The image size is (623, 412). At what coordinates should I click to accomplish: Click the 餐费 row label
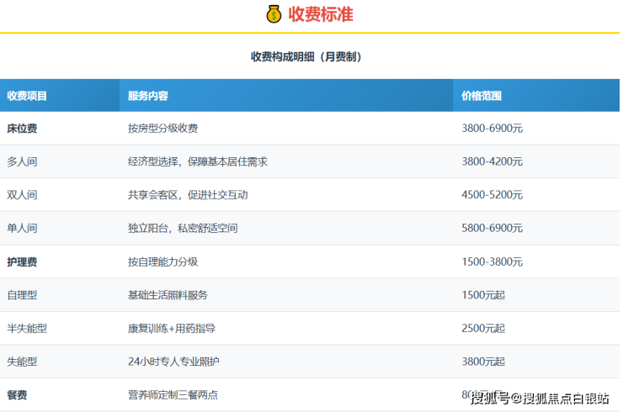tap(17, 394)
